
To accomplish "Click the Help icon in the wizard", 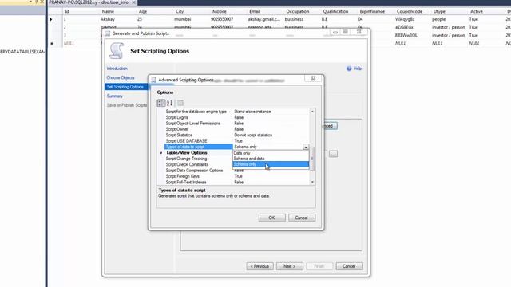I will pos(349,69).
